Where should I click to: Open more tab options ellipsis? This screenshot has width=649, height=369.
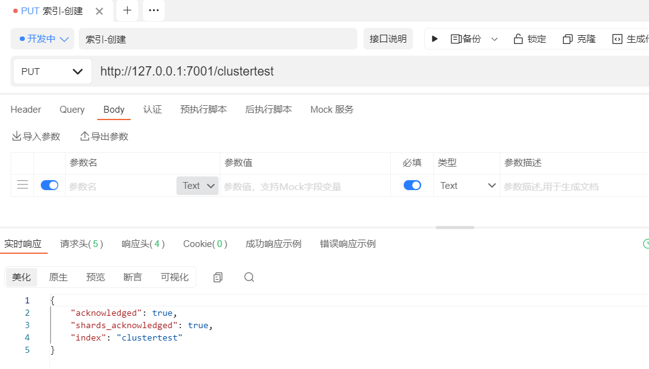coord(154,11)
